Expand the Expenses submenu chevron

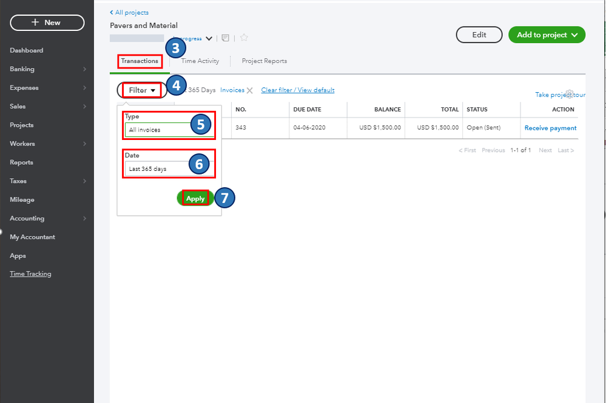point(84,88)
